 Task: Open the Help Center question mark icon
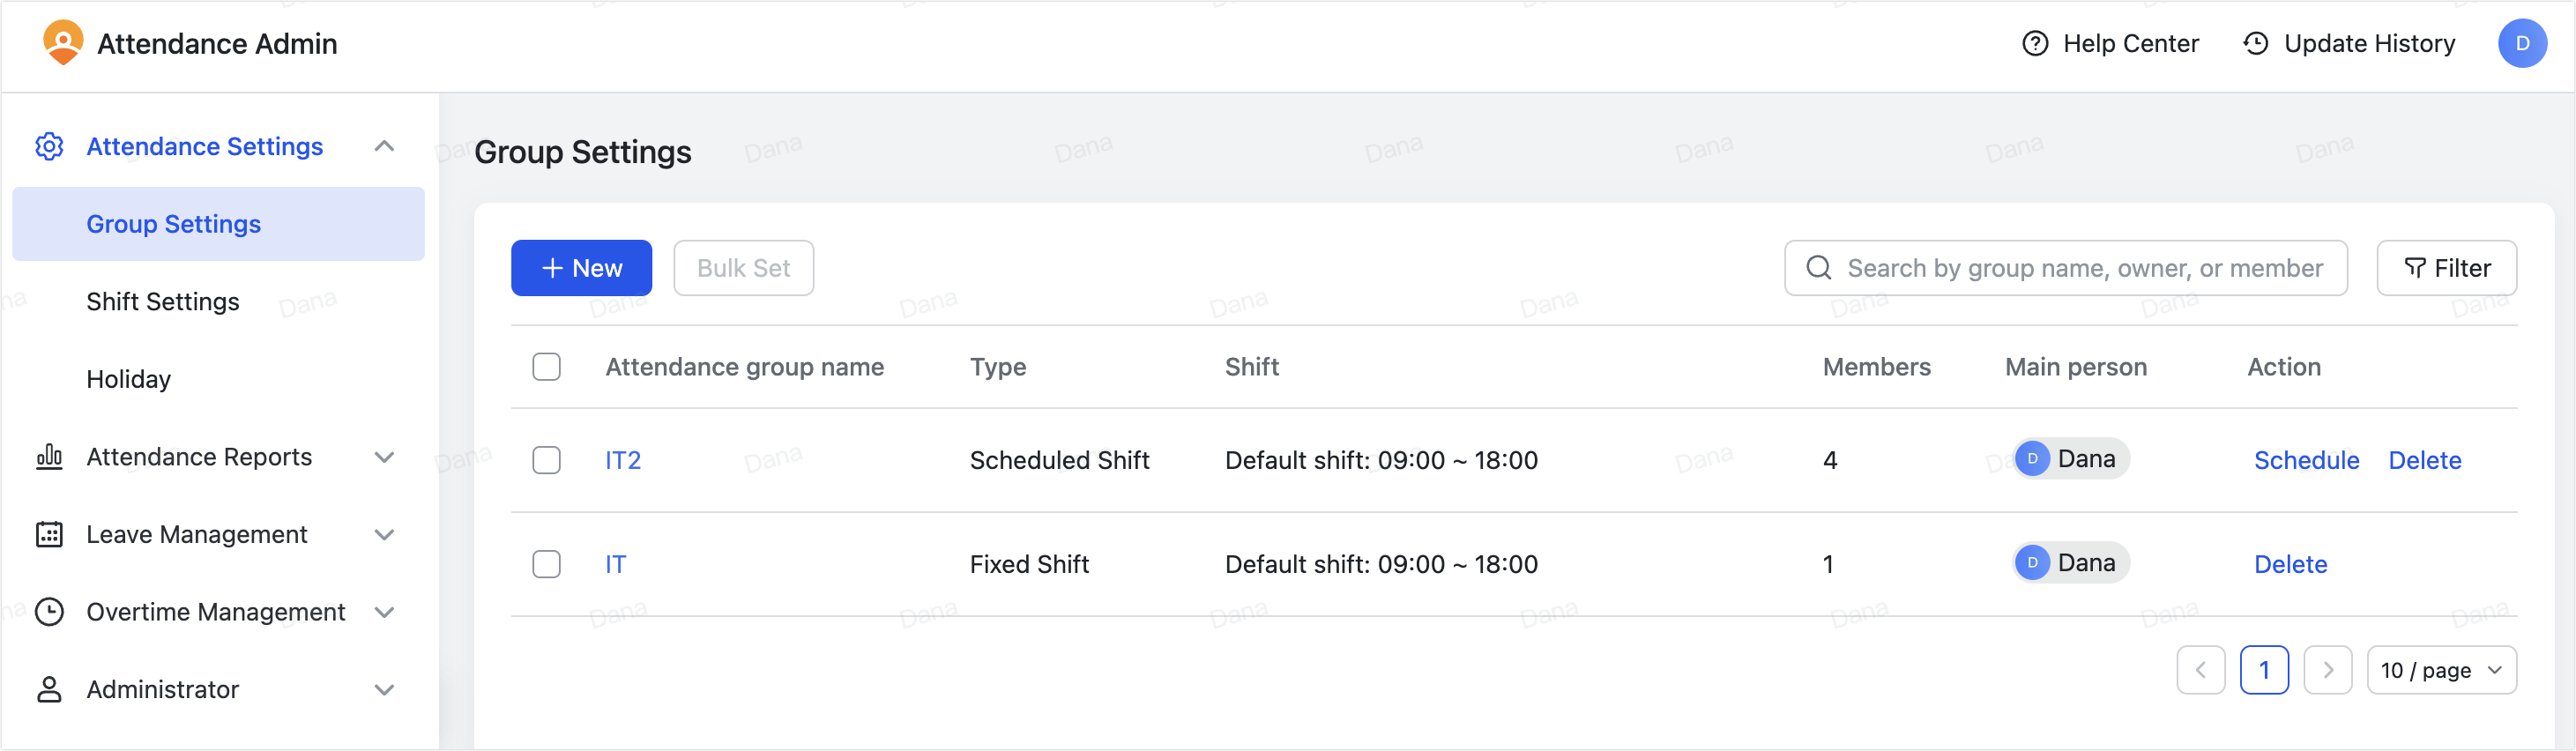(x=2037, y=44)
